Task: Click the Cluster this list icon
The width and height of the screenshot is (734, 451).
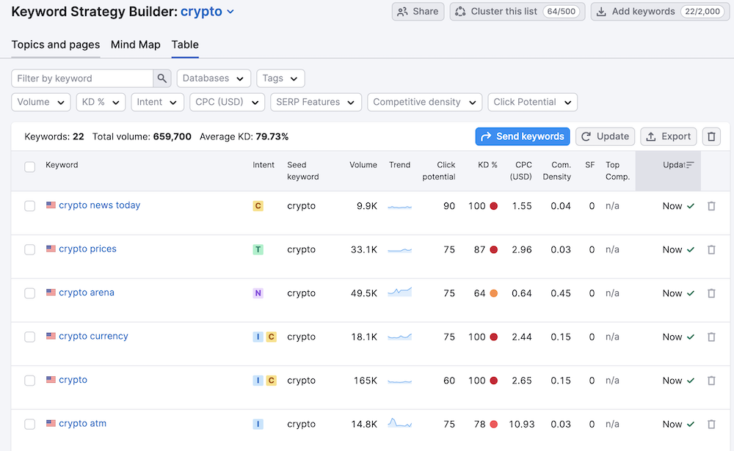Action: click(460, 11)
